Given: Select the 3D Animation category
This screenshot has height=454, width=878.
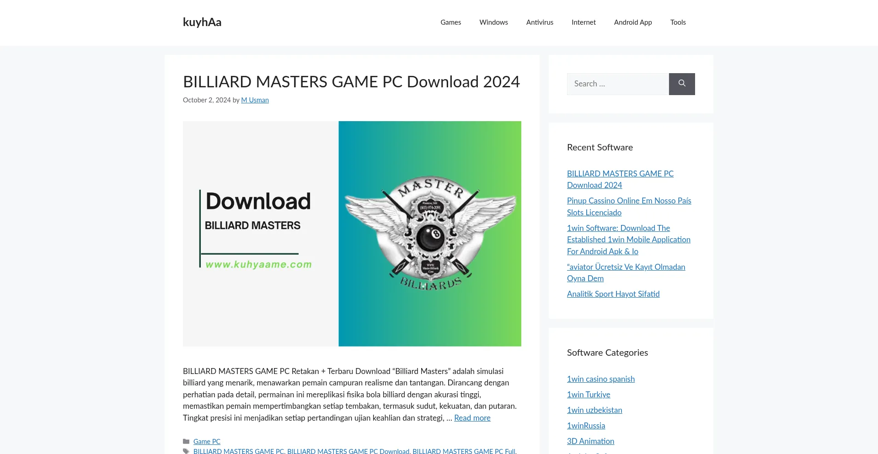Looking at the screenshot, I should [x=590, y=441].
